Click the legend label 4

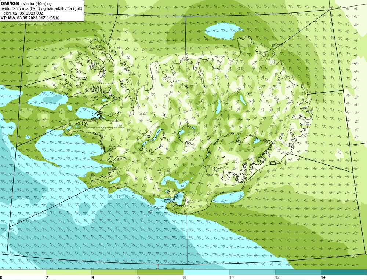pyautogui.click(x=93, y=277)
